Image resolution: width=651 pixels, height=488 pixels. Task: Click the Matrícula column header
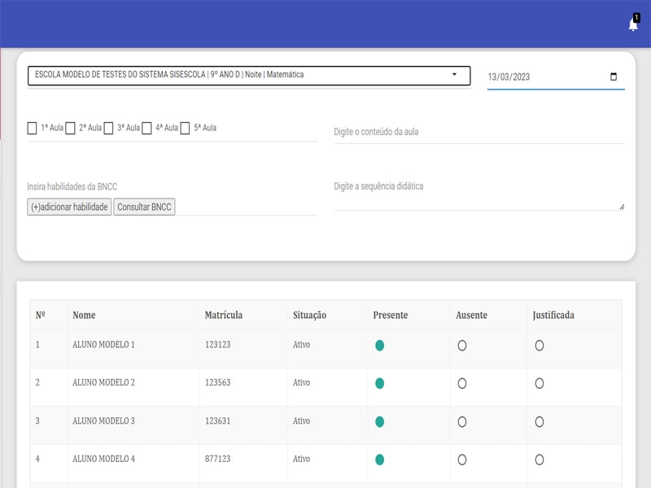pos(224,315)
